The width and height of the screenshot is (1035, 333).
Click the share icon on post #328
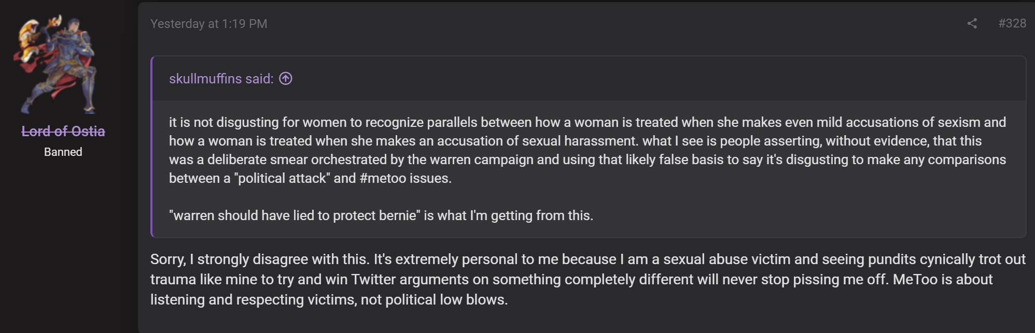972,23
